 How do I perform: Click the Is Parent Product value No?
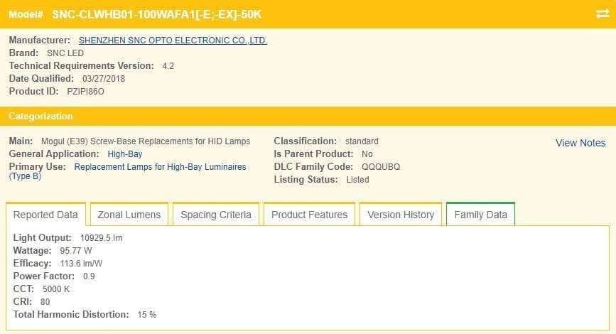367,154
